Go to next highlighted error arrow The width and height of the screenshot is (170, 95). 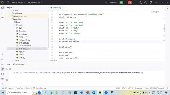(x=163, y=12)
